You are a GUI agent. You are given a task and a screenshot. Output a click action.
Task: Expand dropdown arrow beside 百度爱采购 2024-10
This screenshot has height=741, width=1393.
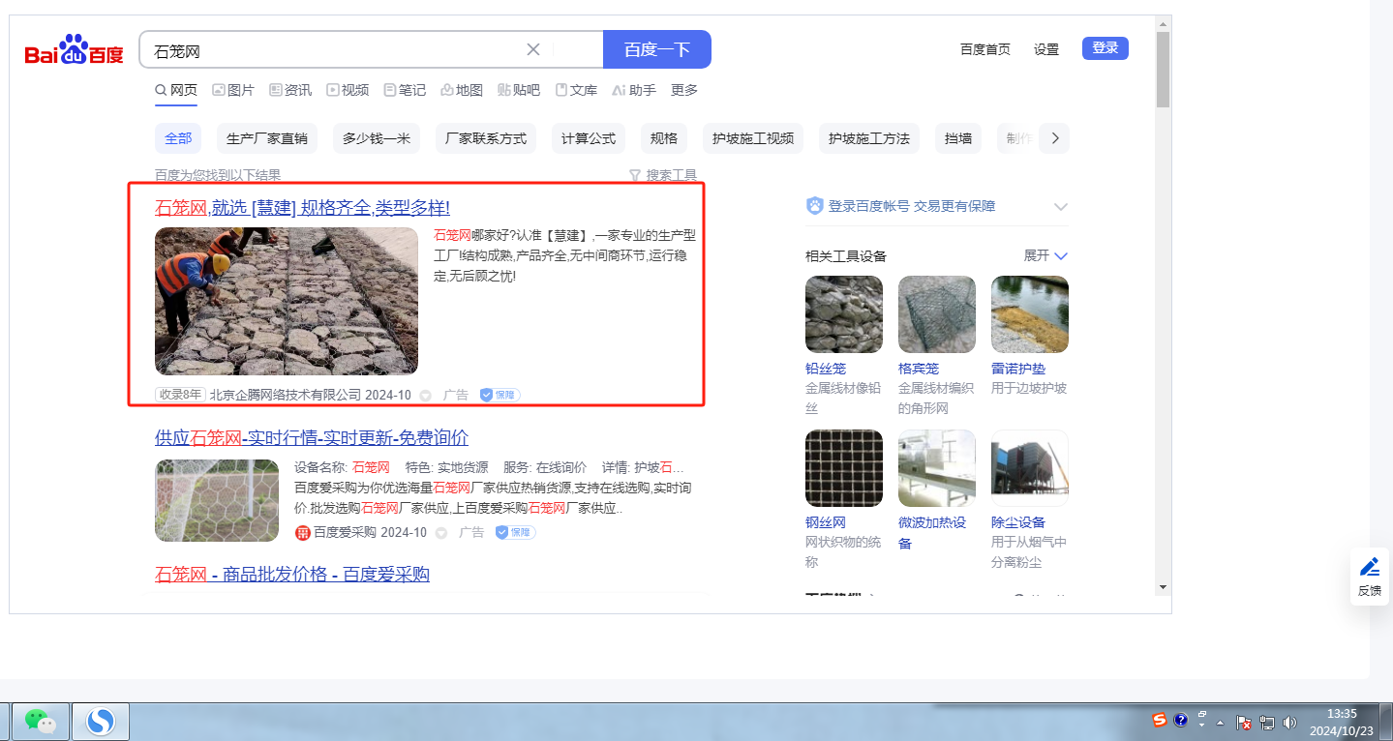441,533
